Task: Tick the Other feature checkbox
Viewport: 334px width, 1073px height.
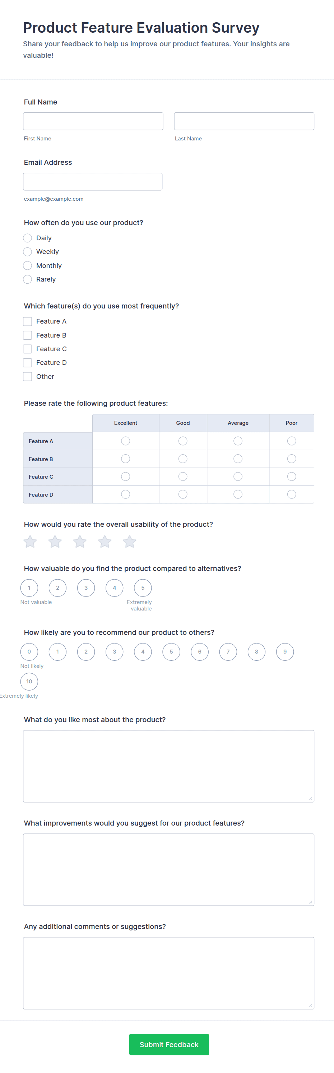Action: 28,377
